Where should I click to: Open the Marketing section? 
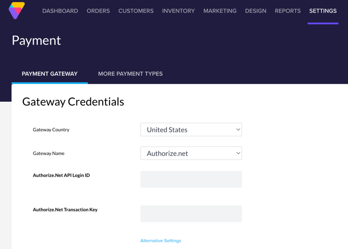point(220,11)
